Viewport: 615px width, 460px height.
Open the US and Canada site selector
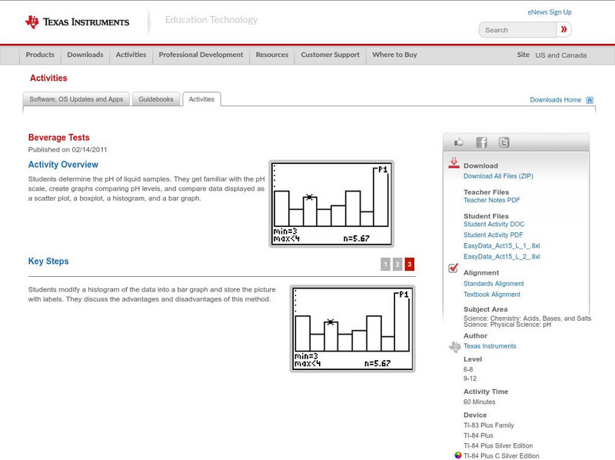[560, 55]
